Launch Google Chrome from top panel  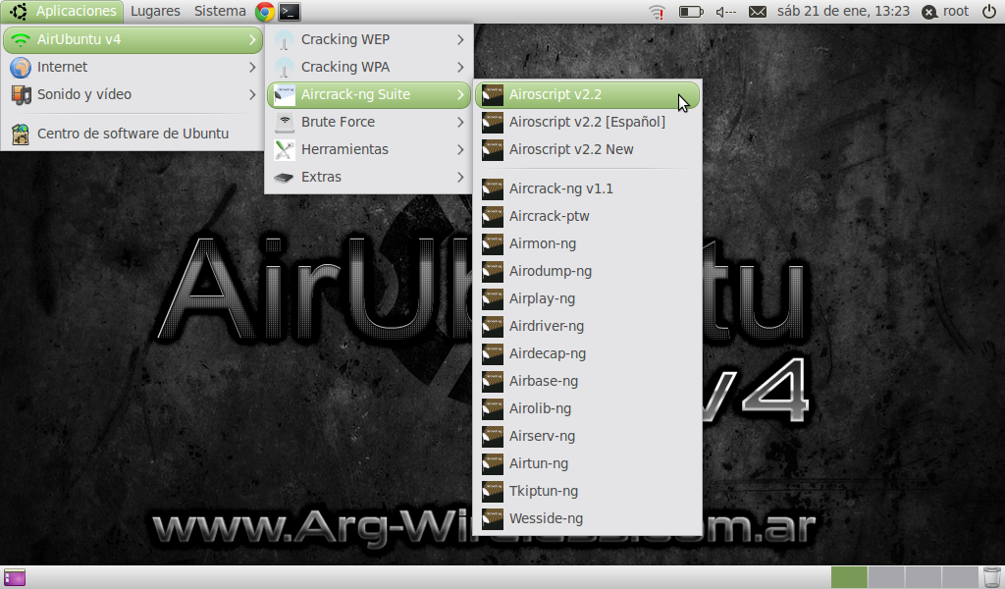[x=264, y=12]
